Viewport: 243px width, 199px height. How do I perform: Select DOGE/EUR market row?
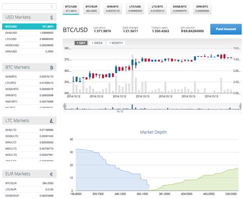[x=29, y=196]
